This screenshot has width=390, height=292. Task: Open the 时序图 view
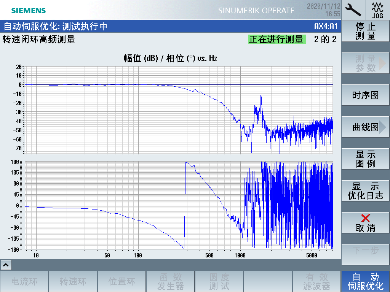coord(365,95)
